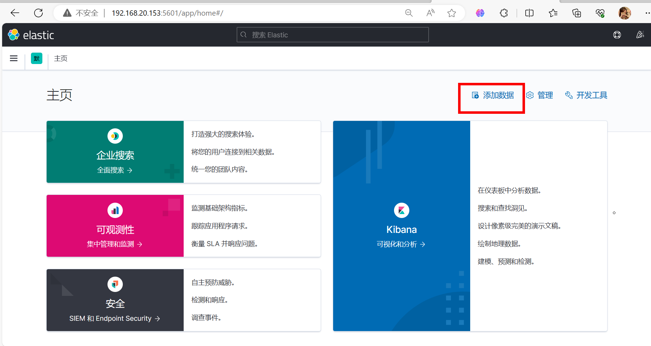This screenshot has height=346, width=651.
Task: Click the 添加数据 link
Action: coord(493,95)
